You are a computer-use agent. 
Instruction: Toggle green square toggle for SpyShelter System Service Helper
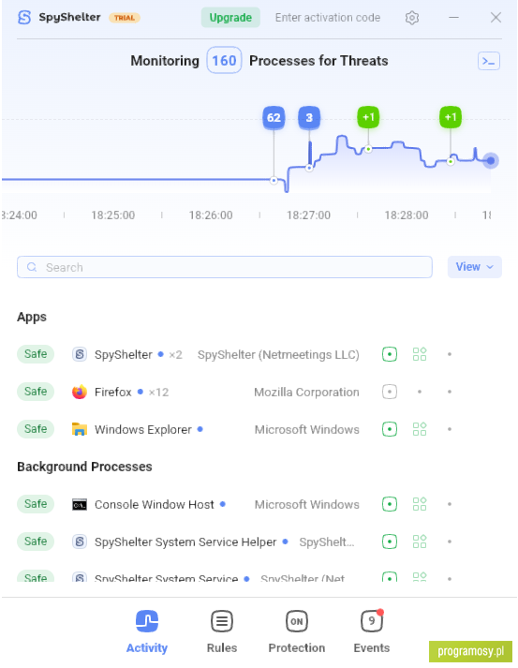point(390,542)
